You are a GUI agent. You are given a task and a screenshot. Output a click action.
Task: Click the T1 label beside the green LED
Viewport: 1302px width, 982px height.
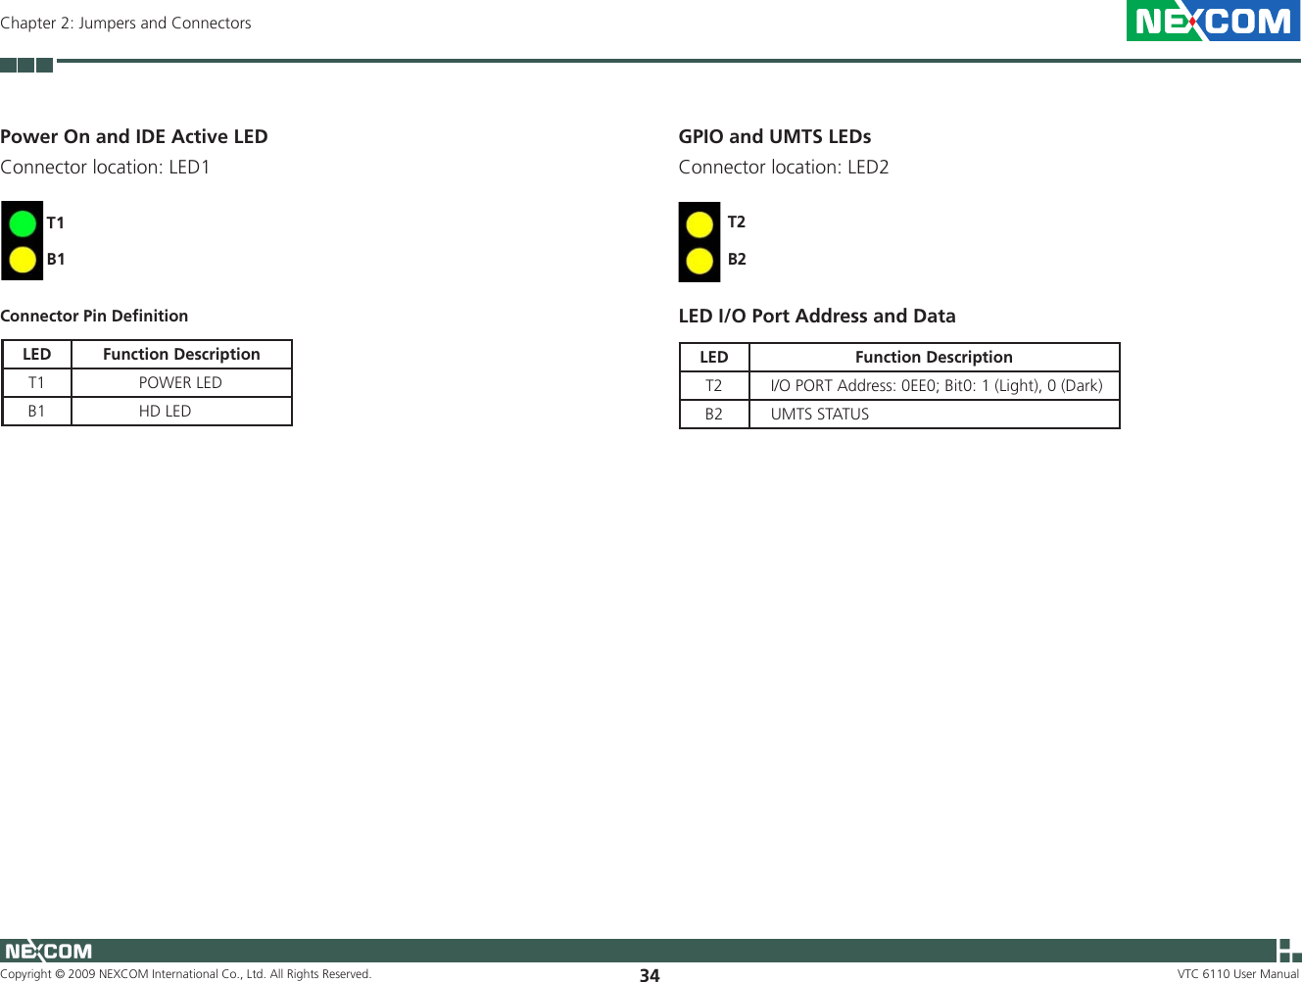click(x=56, y=222)
